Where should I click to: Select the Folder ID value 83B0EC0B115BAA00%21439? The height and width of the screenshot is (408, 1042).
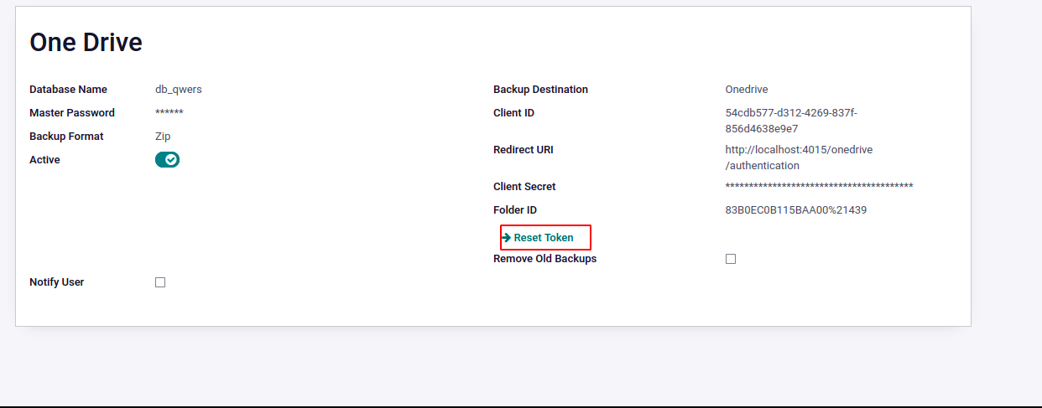click(795, 210)
